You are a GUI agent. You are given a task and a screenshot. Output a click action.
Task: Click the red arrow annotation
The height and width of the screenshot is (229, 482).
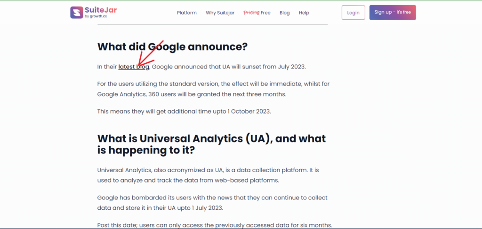(150, 53)
